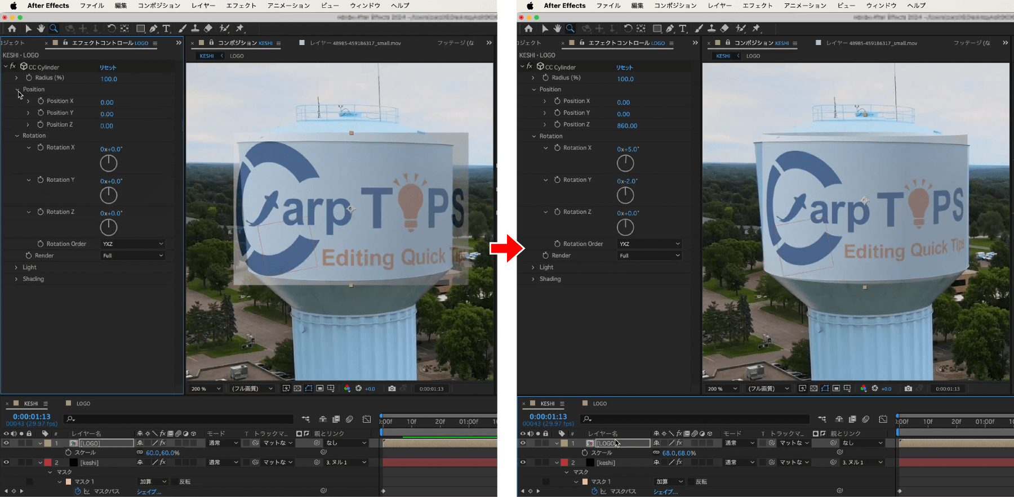
Task: Click the snapshot camera icon in right viewer
Action: pyautogui.click(x=908, y=388)
